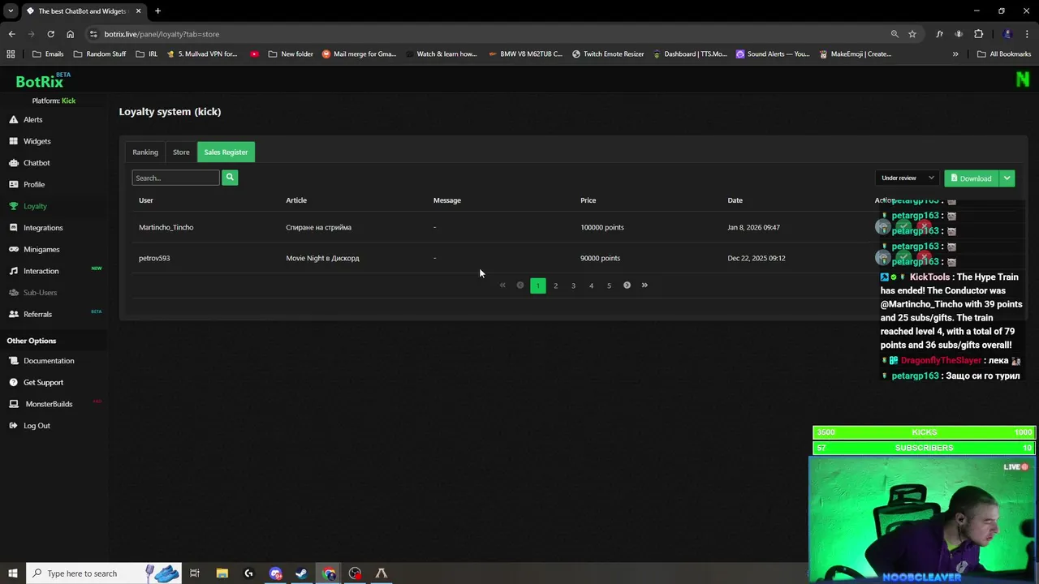The height and width of the screenshot is (584, 1039).
Task: Select the petrov593 user cell
Action: pos(154,258)
